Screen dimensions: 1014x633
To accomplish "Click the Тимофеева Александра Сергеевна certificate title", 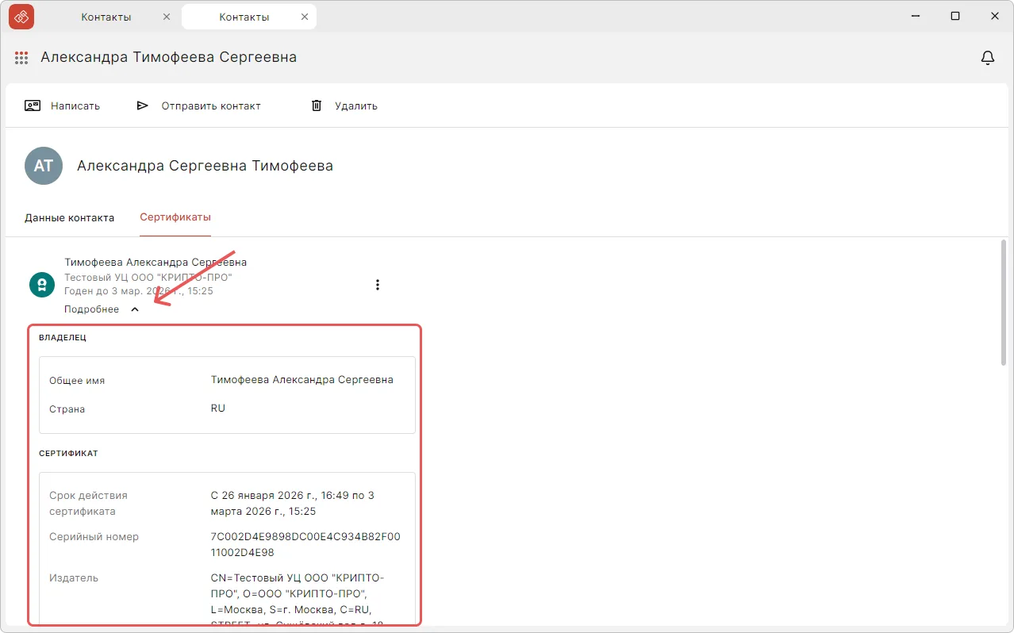I will pos(156,262).
